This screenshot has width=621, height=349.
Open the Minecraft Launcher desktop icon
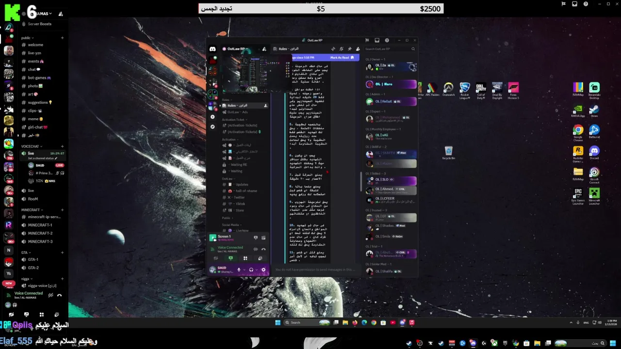pyautogui.click(x=594, y=196)
